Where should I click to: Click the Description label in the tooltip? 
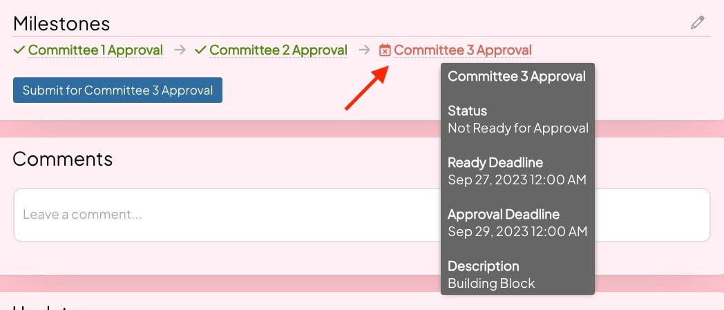pos(483,266)
